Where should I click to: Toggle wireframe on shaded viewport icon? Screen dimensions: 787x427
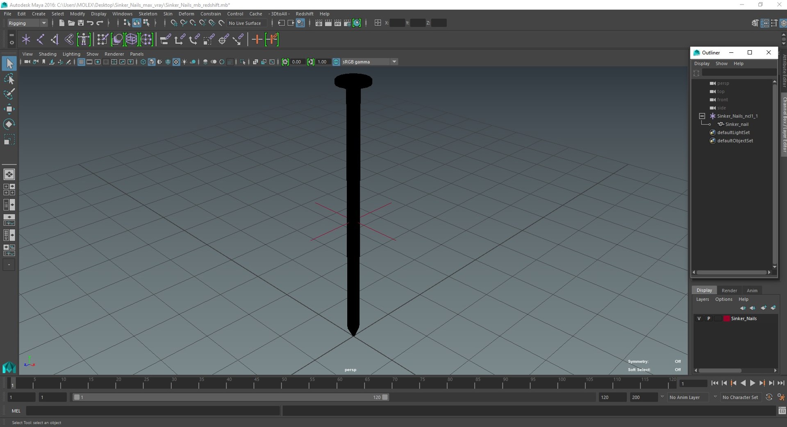point(168,62)
